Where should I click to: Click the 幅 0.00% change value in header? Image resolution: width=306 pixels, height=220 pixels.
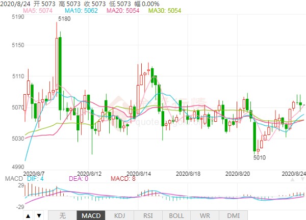click(147, 4)
